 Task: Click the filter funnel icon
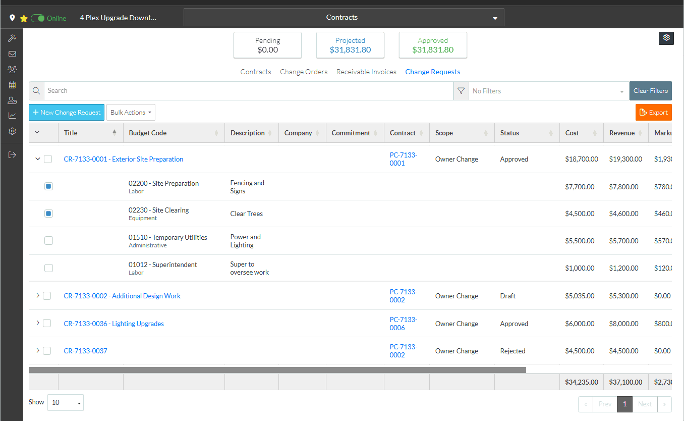461,91
